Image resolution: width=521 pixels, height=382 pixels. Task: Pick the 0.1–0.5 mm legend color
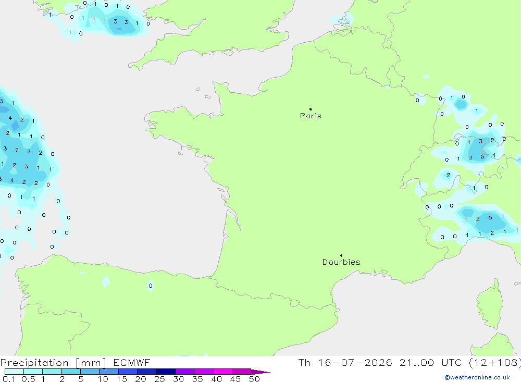pyautogui.click(x=14, y=372)
